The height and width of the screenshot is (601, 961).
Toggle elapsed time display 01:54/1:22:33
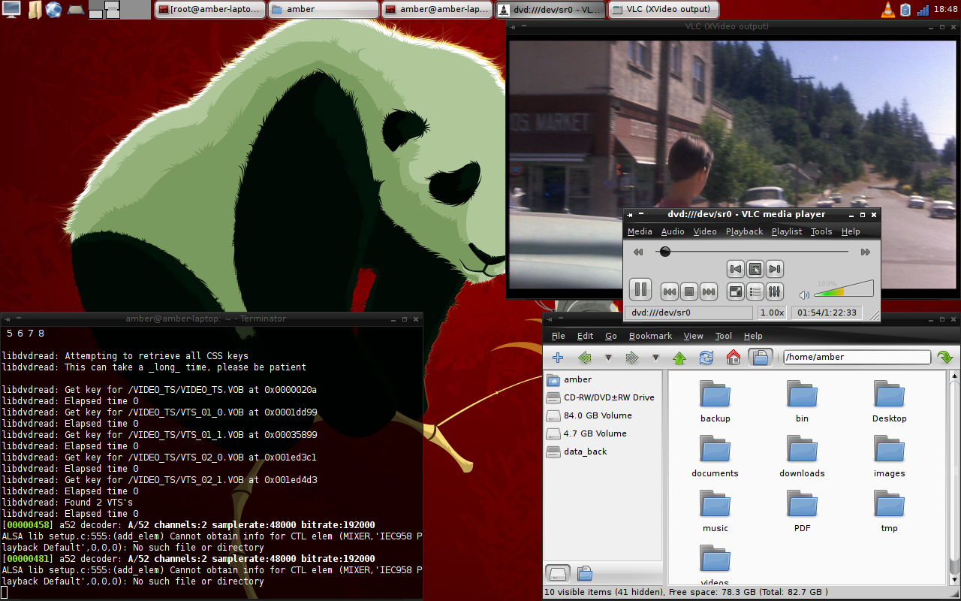pos(827,313)
